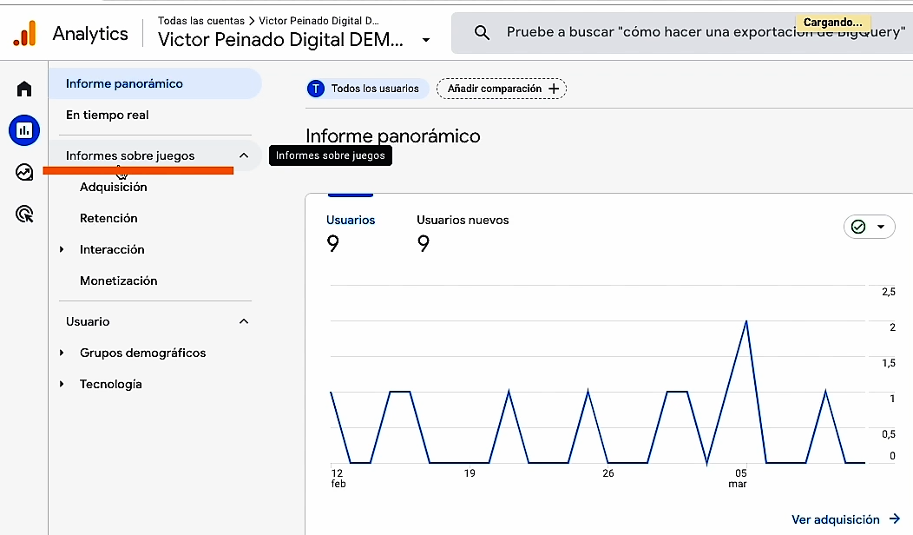This screenshot has height=535, width=913.
Task: Select the Tecnología menu item
Action: tap(110, 384)
